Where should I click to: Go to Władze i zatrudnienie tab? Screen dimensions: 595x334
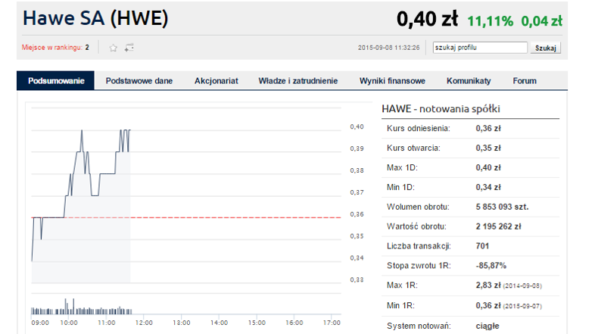[298, 81]
